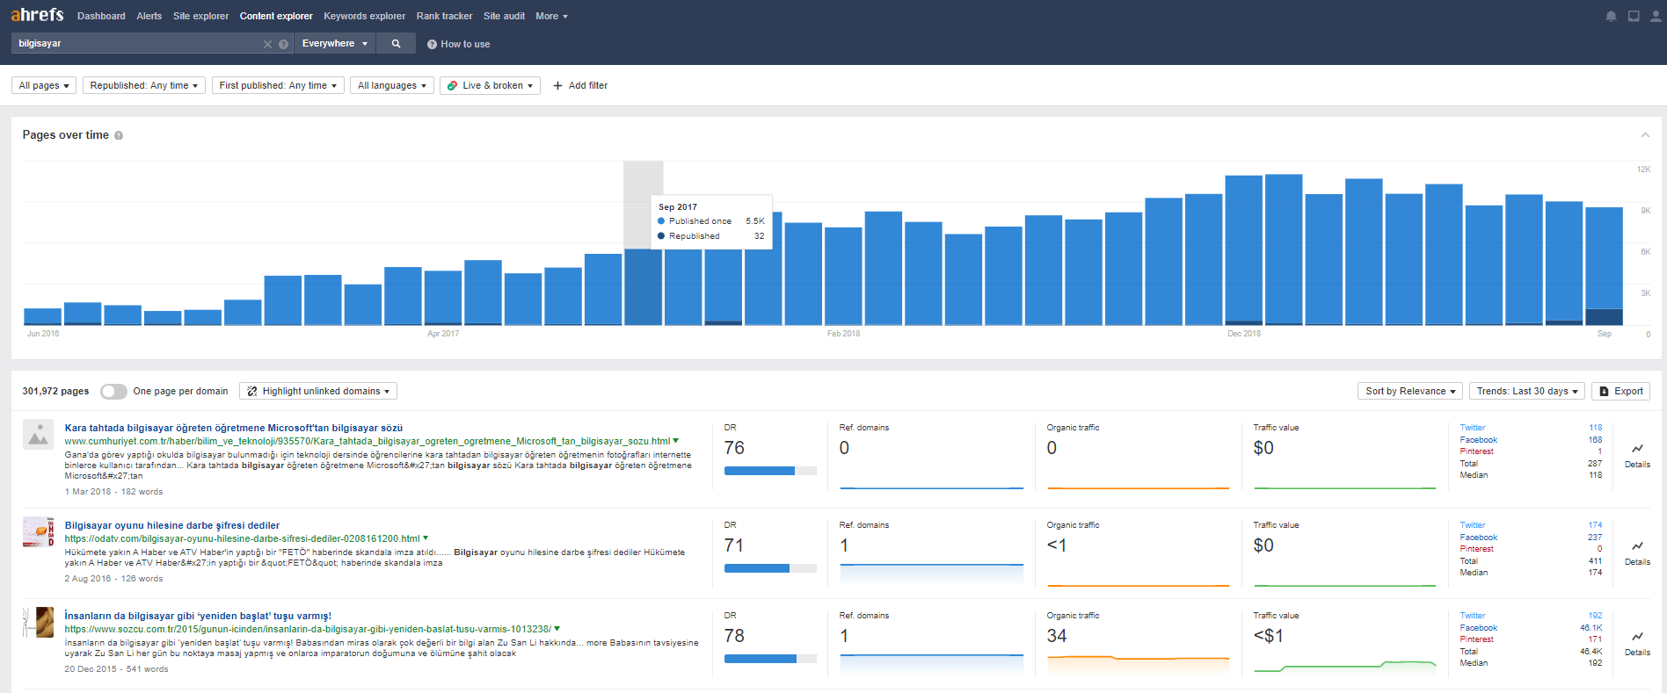
Task: Run the search with the magnifier icon
Action: (x=397, y=43)
